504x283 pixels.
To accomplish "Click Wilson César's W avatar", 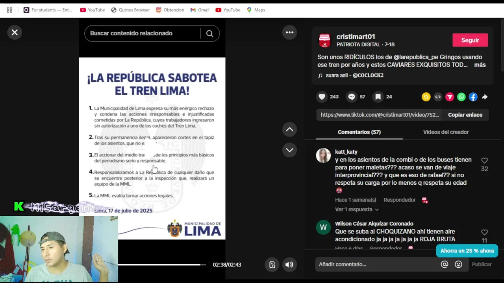I will (323, 228).
